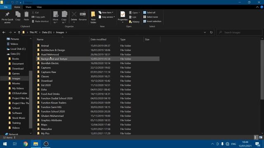
Task: Collapse the ribbon with chevron arrow
Action: click(257, 7)
